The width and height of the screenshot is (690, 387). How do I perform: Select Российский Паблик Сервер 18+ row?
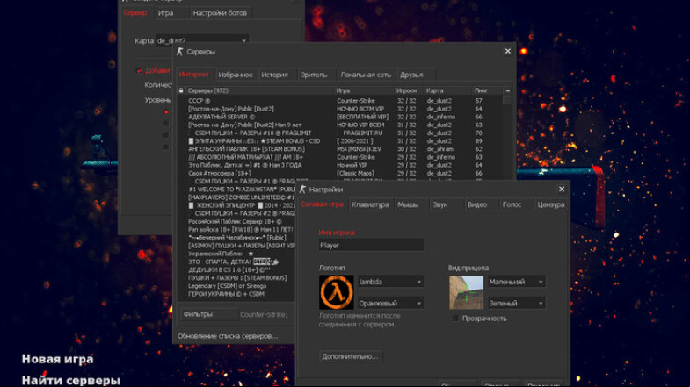pyautogui.click(x=236, y=221)
